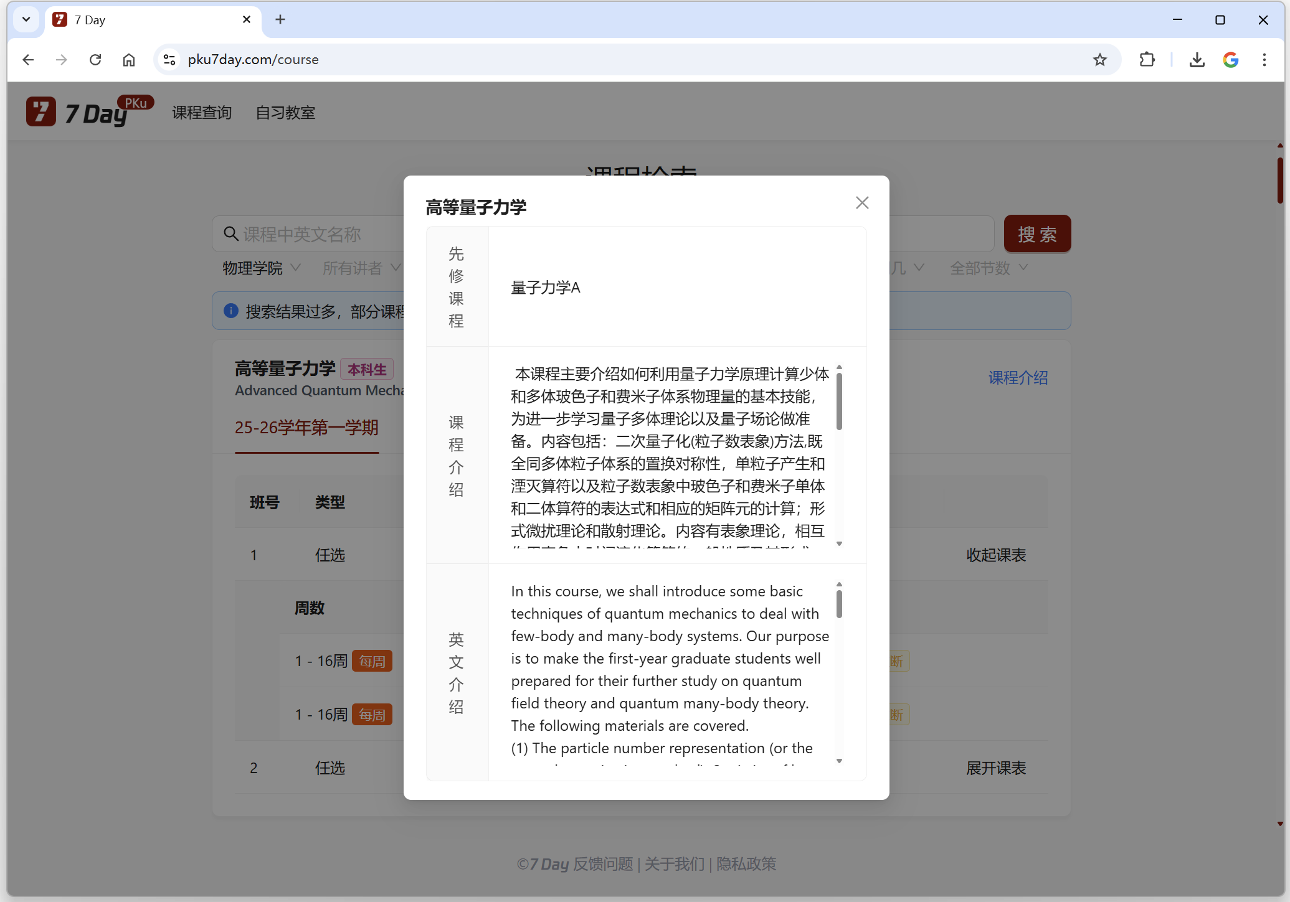Click the 搜索 search button
This screenshot has width=1290, height=902.
(1036, 233)
